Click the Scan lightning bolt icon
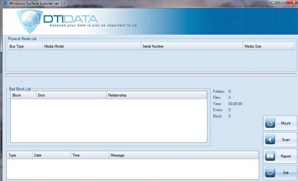The image size is (298, 181). click(x=270, y=140)
